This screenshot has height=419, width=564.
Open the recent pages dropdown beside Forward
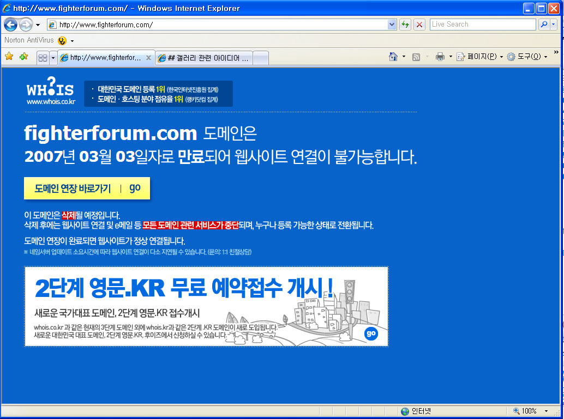(x=38, y=25)
